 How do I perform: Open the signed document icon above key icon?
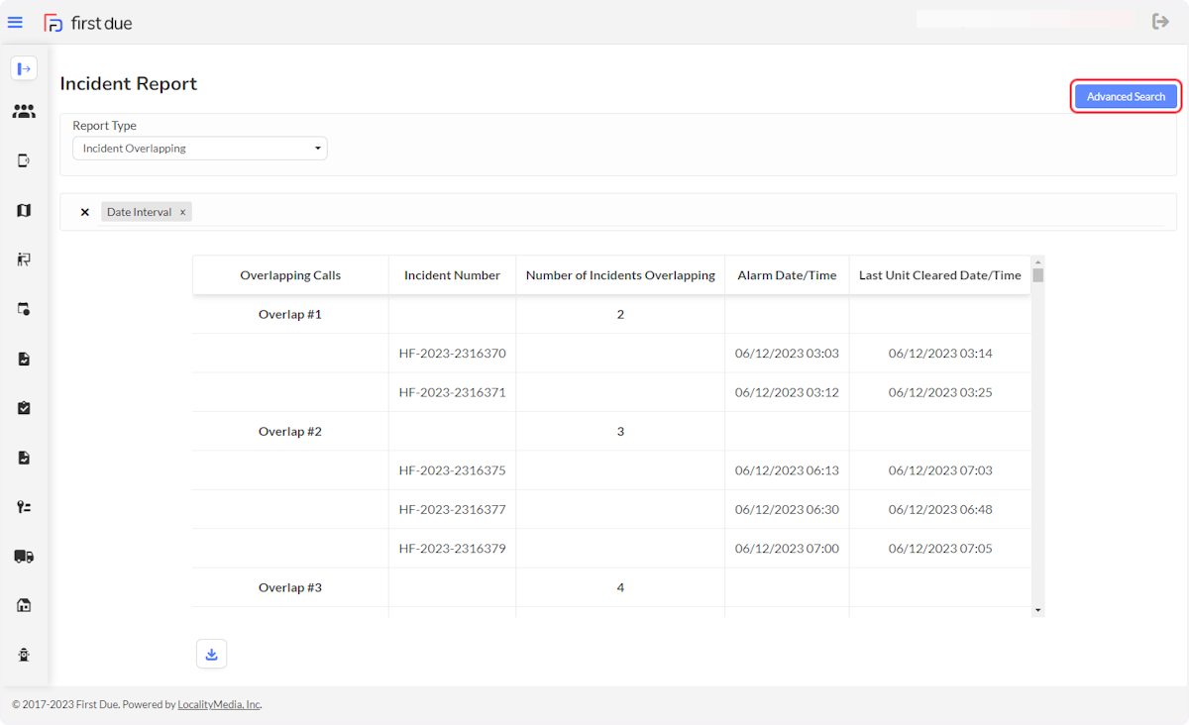(24, 458)
